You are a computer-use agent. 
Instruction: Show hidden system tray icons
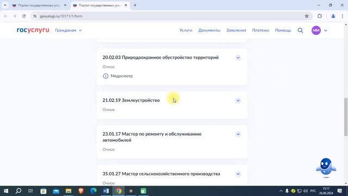click(x=281, y=191)
